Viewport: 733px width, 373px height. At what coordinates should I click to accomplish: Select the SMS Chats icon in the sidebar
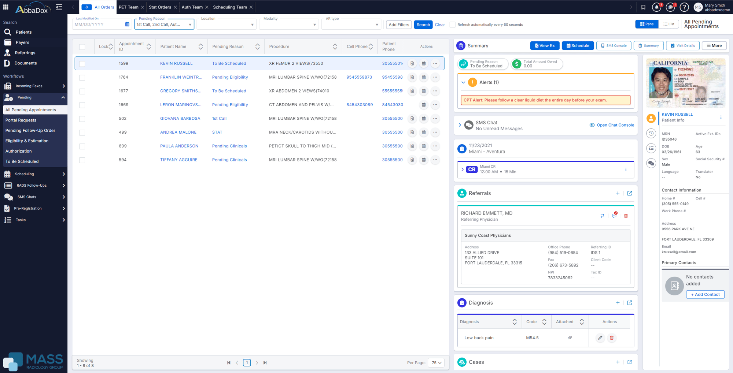point(9,197)
